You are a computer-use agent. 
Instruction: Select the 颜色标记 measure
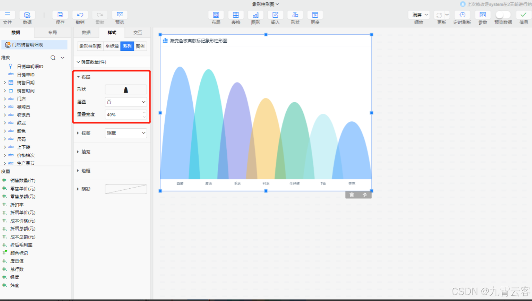click(19, 253)
